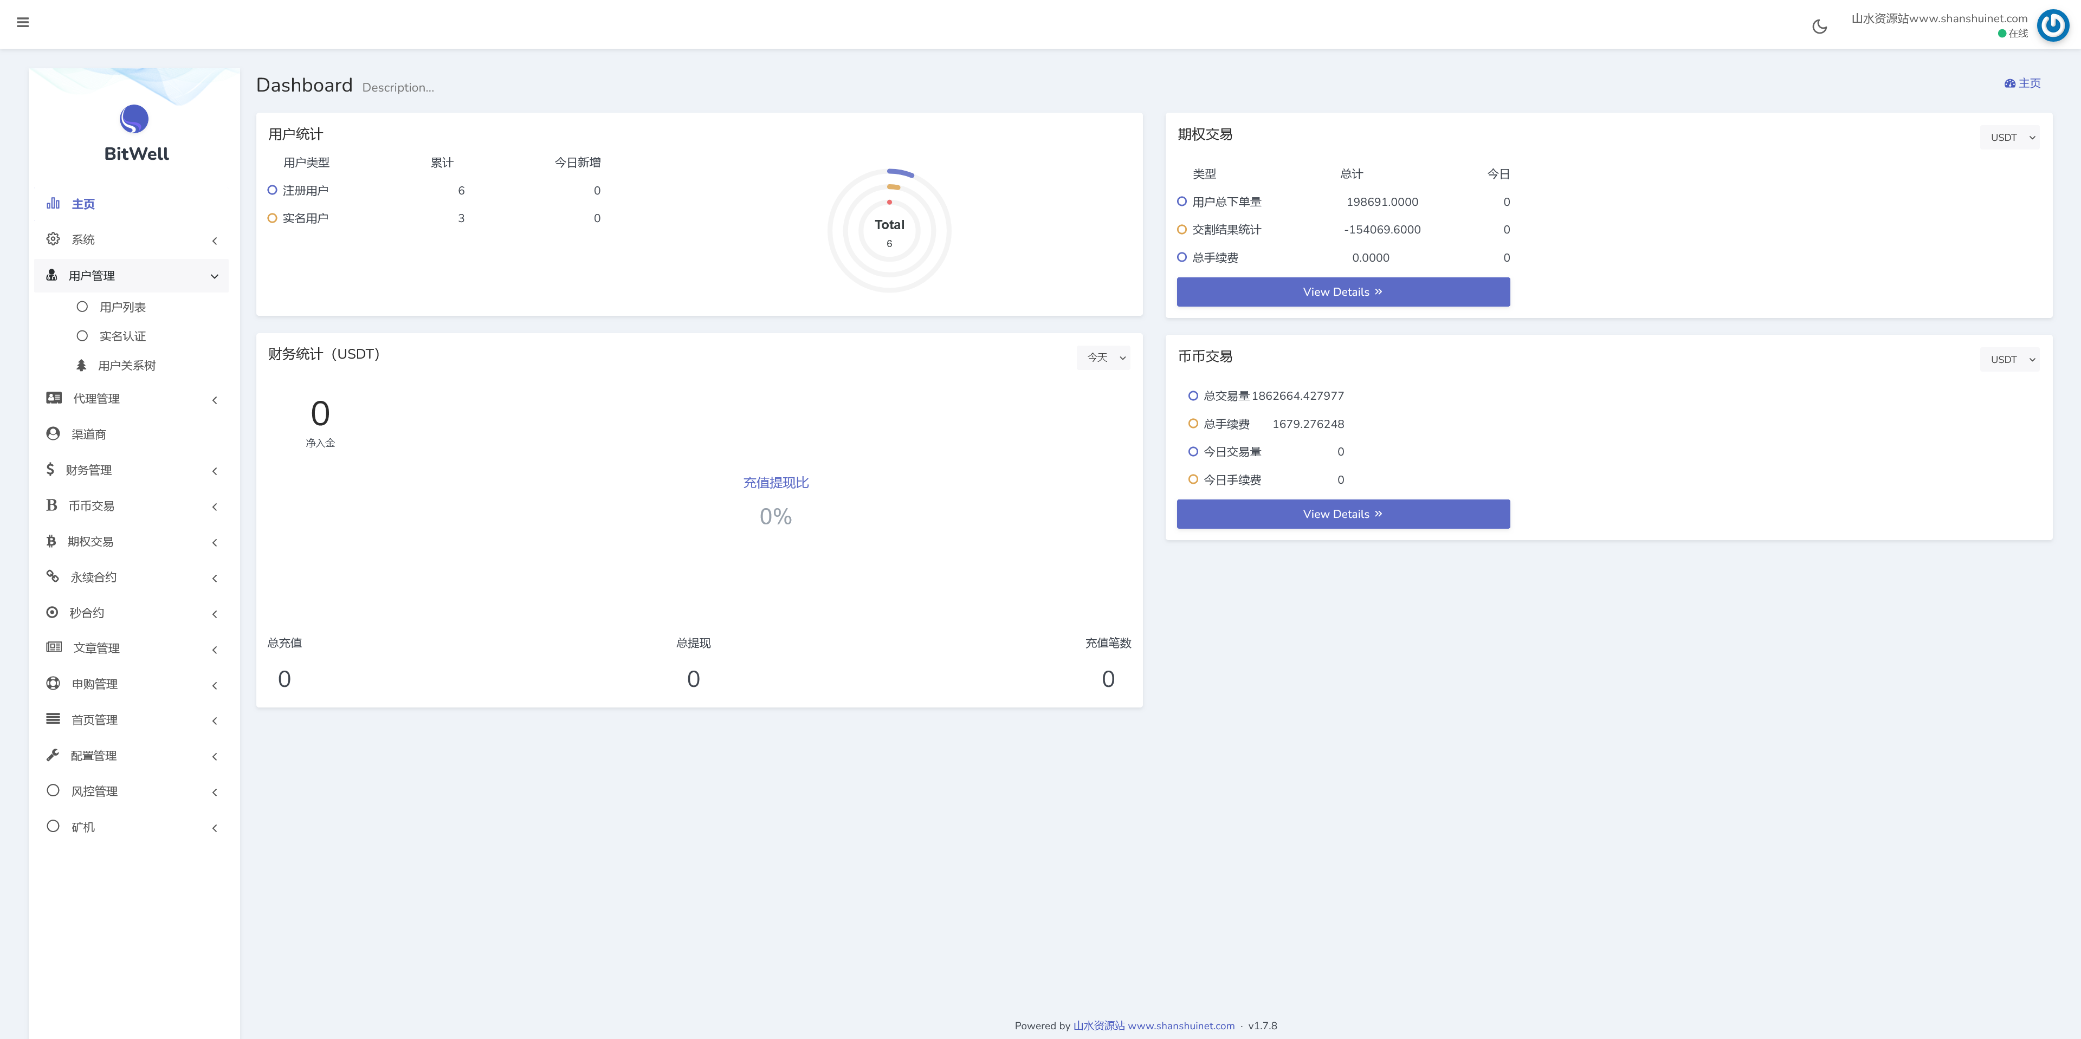Click View Details in 期权交易 panel
The width and height of the screenshot is (2081, 1039).
click(x=1343, y=291)
